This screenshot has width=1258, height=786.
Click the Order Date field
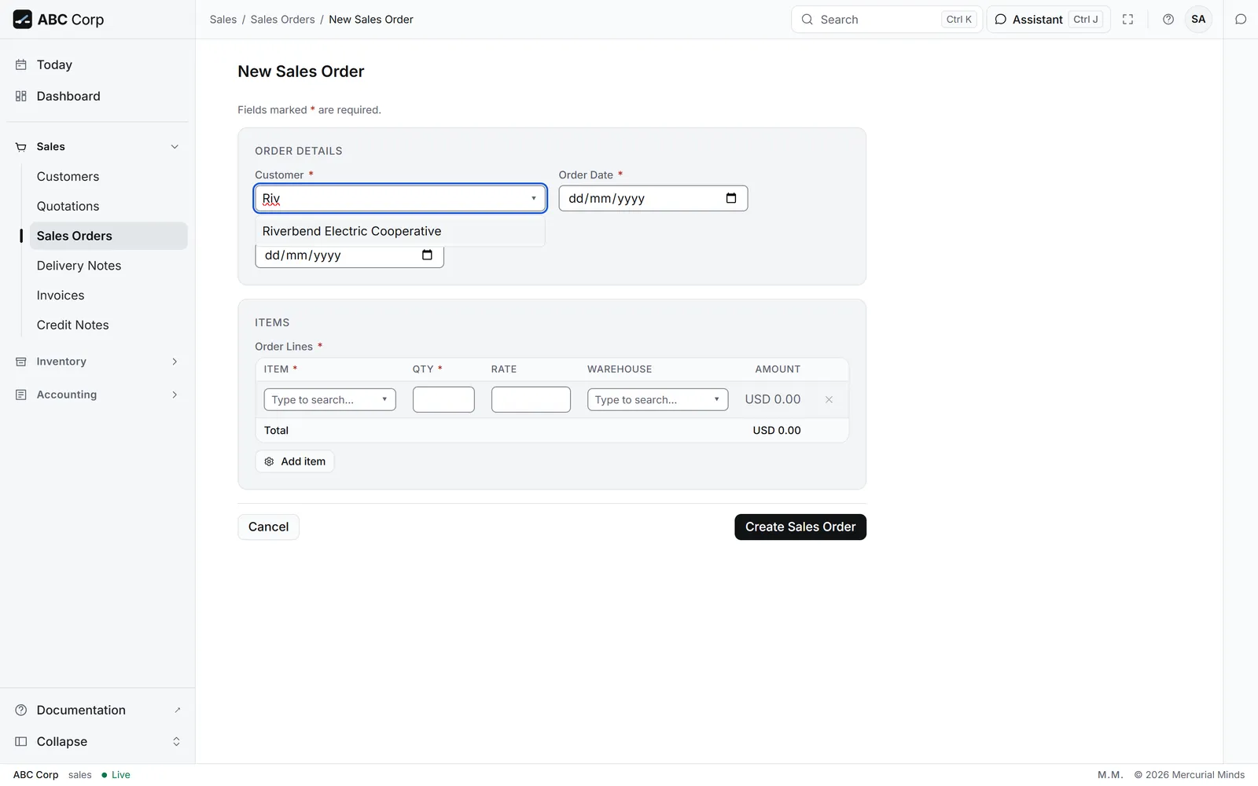(653, 198)
